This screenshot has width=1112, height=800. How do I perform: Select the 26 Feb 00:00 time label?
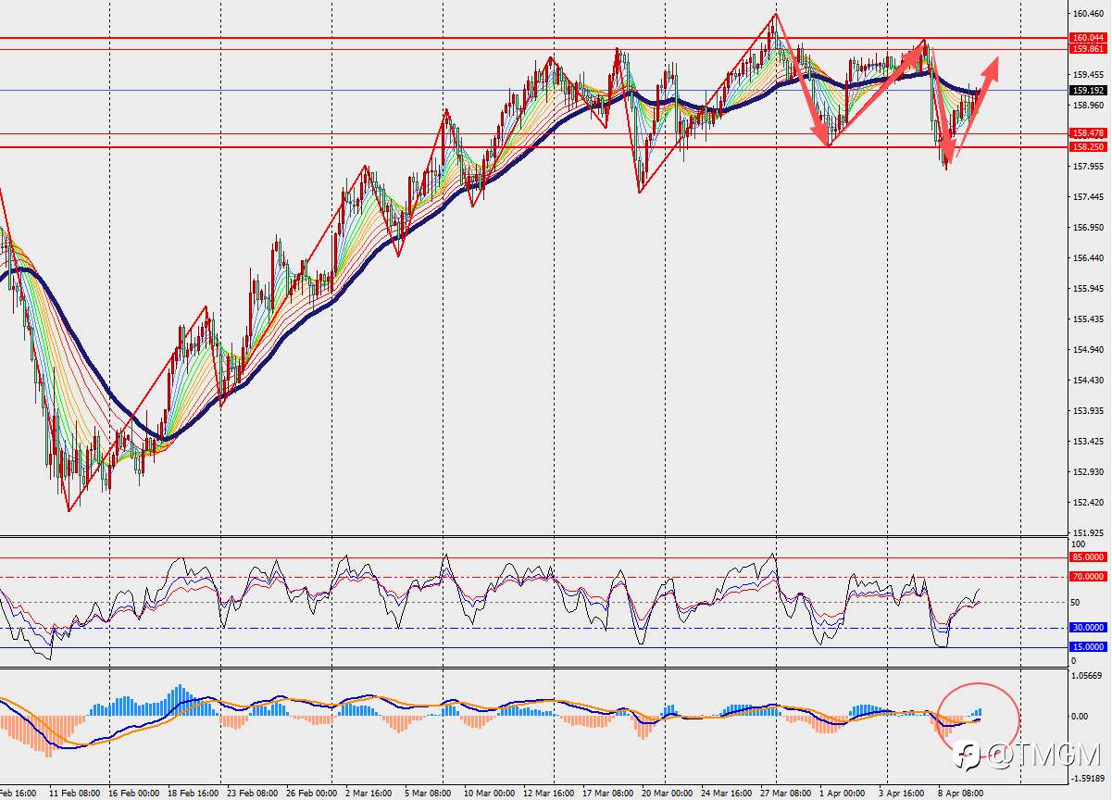click(311, 794)
